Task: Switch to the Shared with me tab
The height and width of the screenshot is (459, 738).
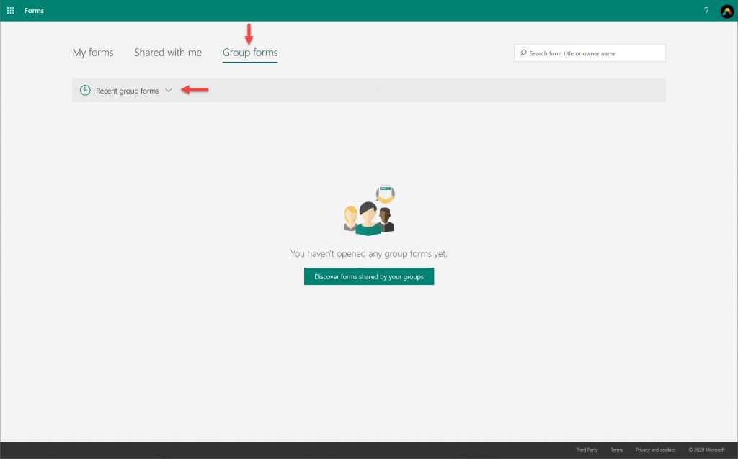Action: 168,53
